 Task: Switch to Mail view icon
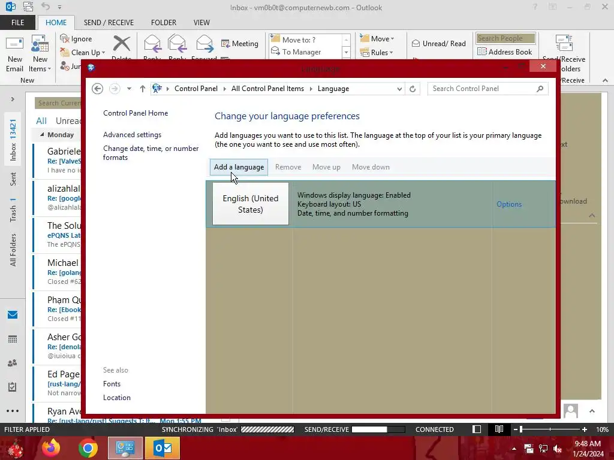point(13,315)
